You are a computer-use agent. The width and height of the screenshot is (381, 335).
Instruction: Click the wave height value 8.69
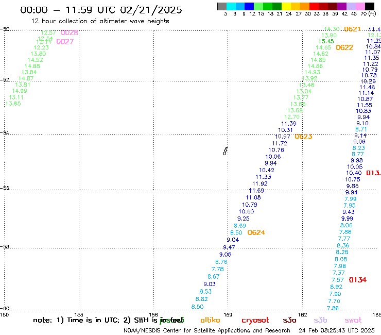click(240, 226)
